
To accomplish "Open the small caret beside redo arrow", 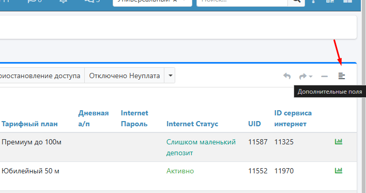I will point(311,77).
